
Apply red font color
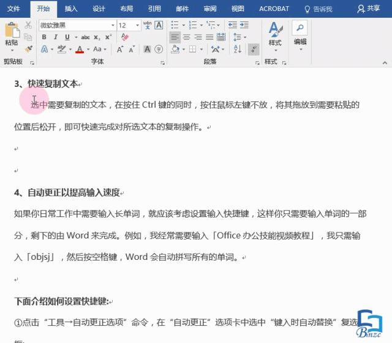[80, 49]
